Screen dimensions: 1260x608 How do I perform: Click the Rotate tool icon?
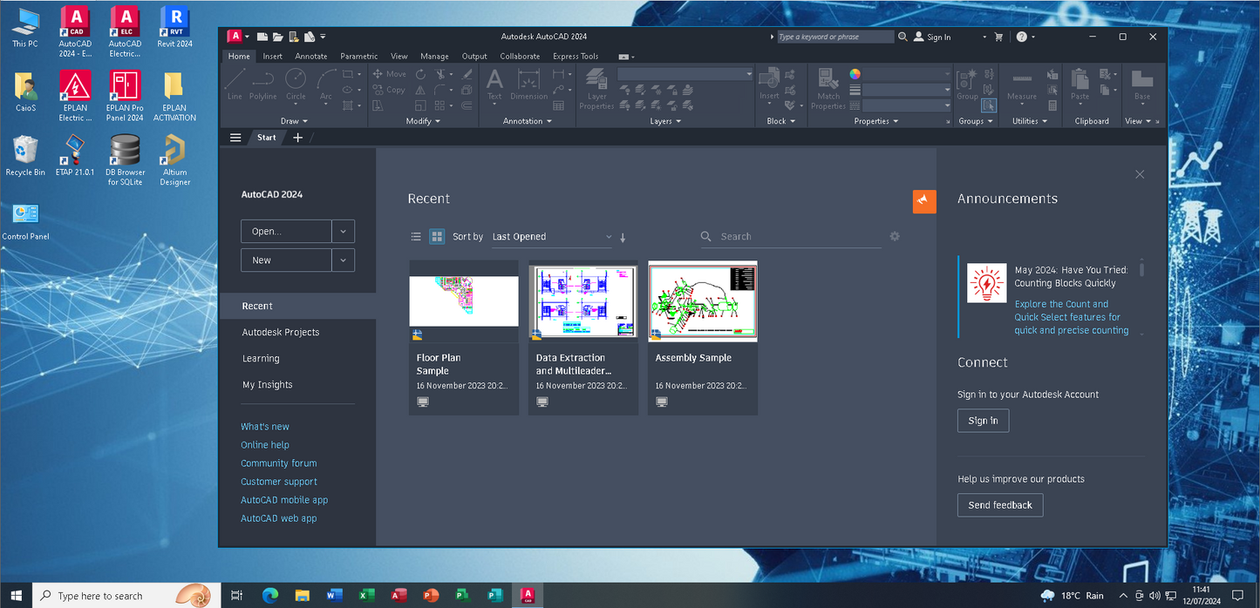(x=421, y=74)
